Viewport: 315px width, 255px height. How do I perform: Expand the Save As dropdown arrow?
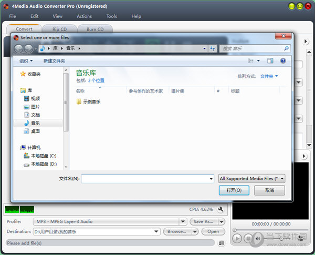pyautogui.click(x=222, y=221)
